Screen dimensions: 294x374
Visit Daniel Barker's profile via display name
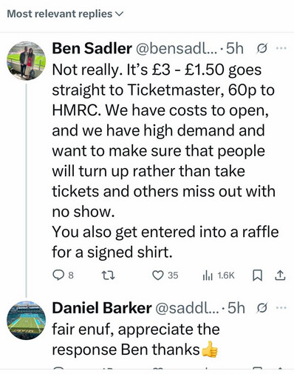102,308
